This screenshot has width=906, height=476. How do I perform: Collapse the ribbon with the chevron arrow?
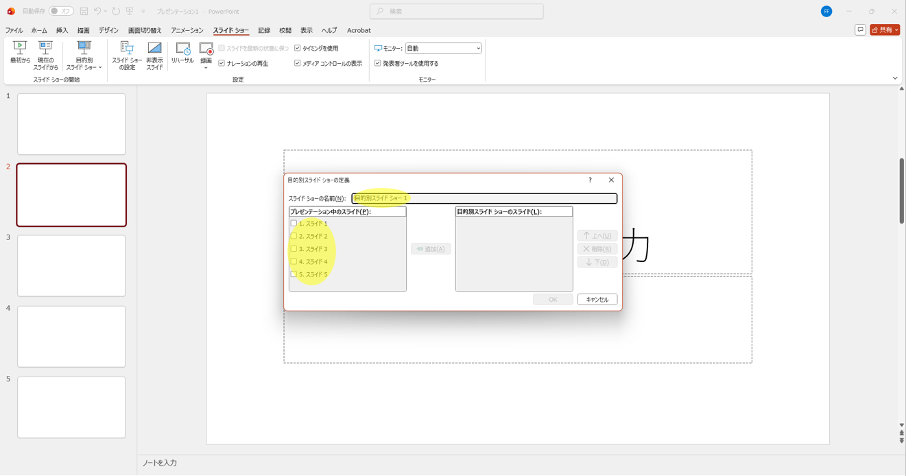point(895,78)
